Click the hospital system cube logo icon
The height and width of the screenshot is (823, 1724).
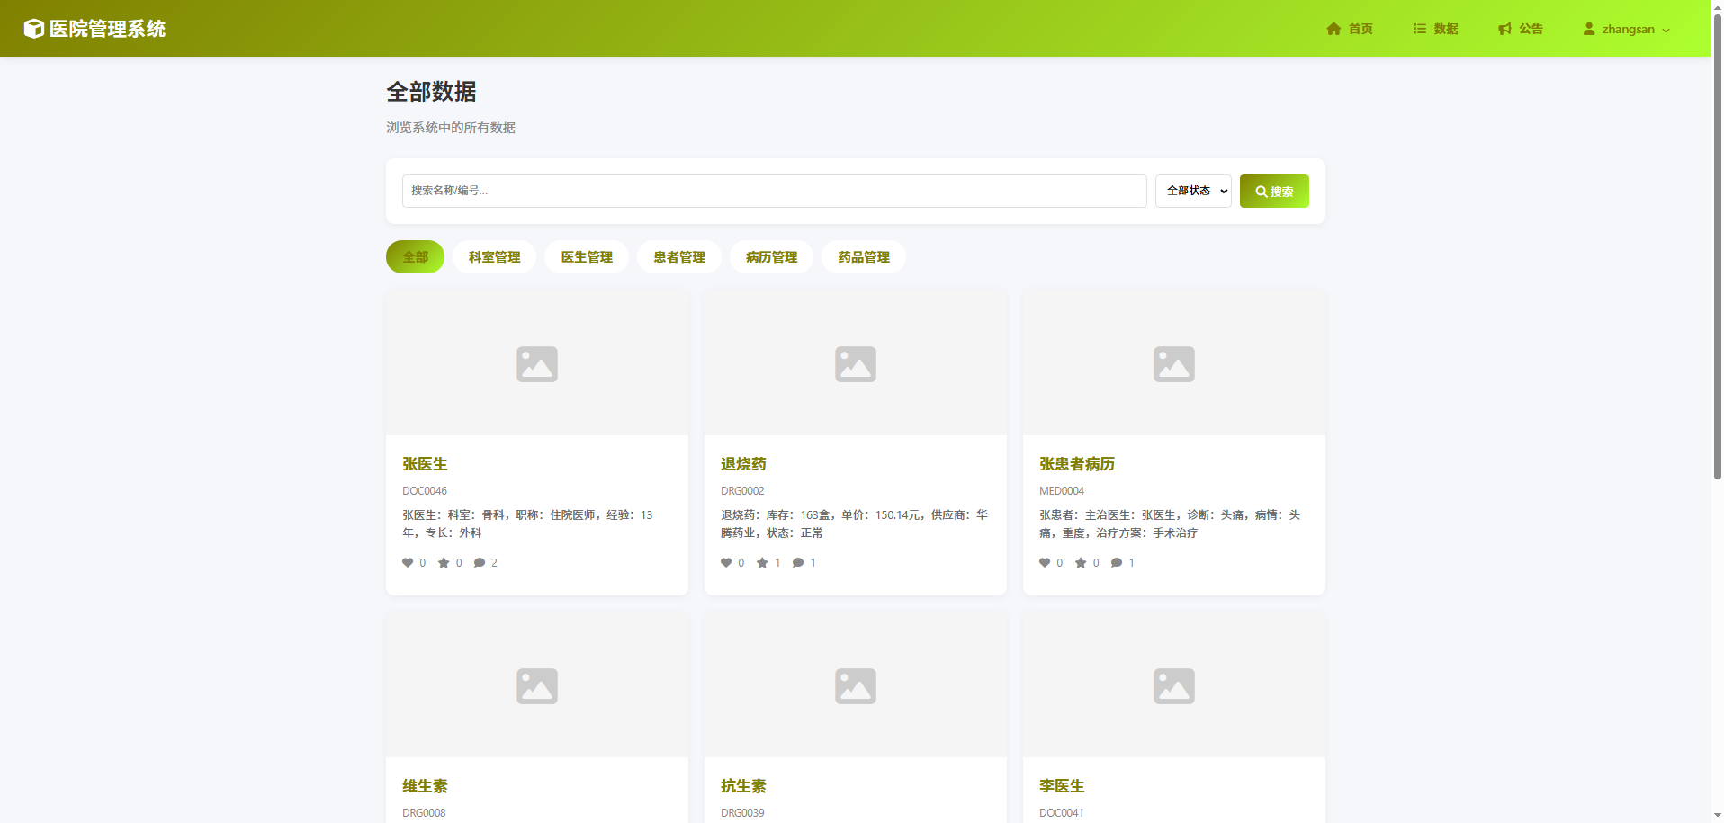coord(33,29)
